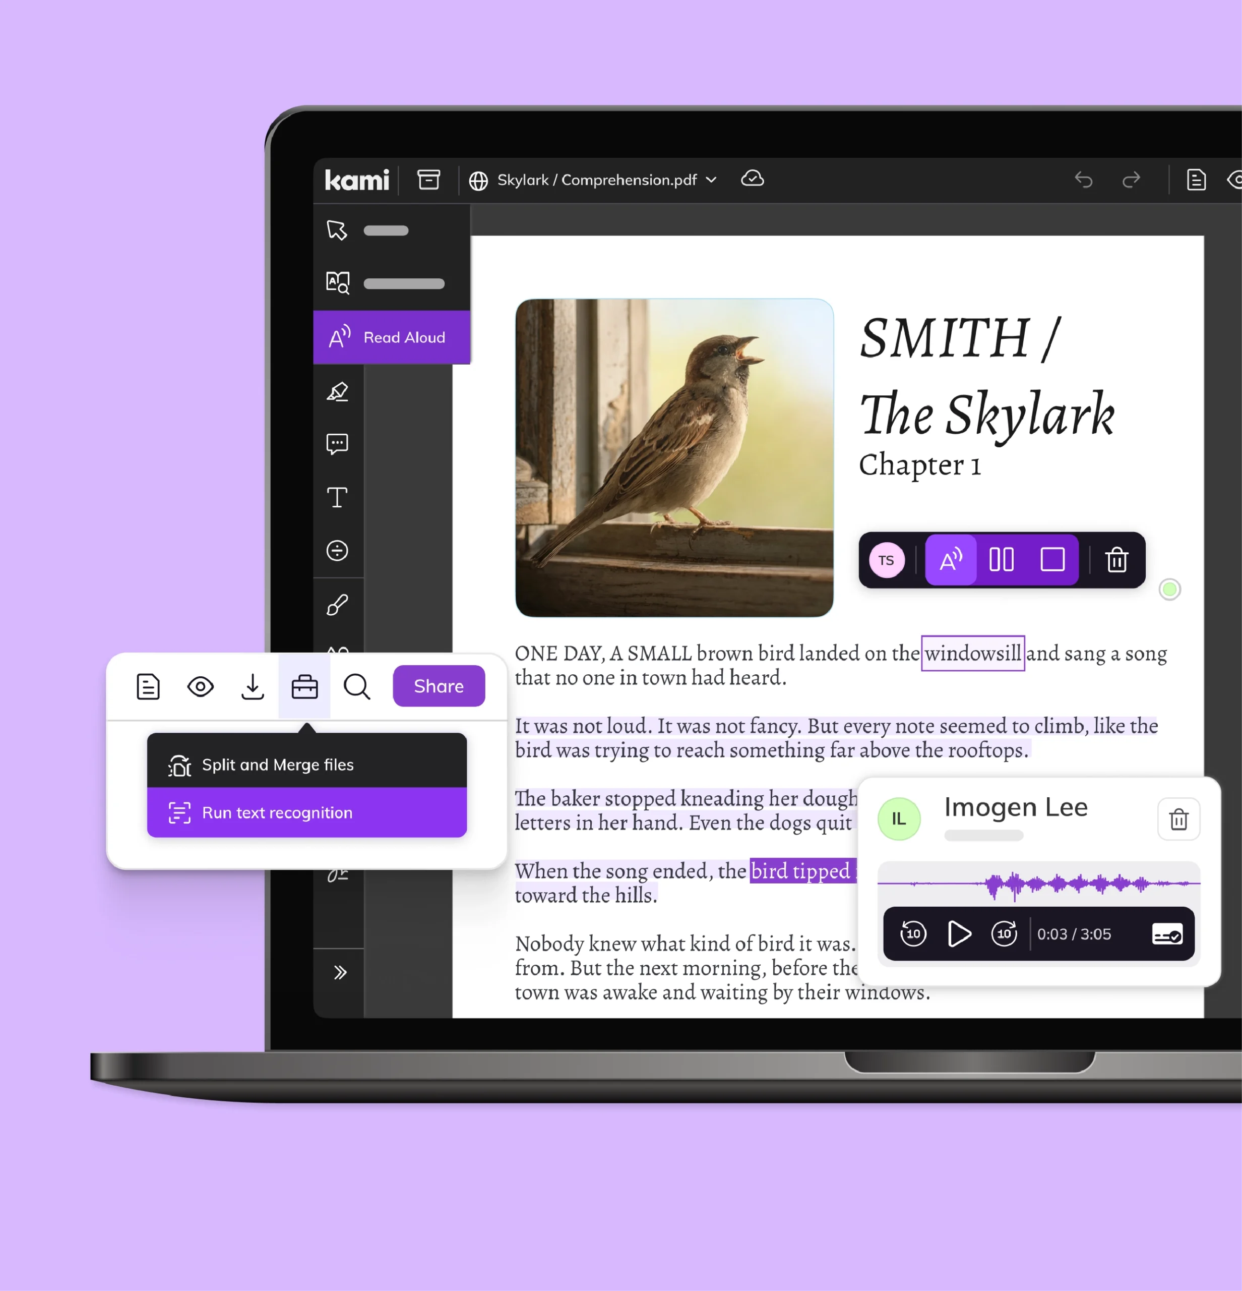Select the Highlighter markup tool
Viewport: 1242px width, 1291px height.
click(x=338, y=392)
